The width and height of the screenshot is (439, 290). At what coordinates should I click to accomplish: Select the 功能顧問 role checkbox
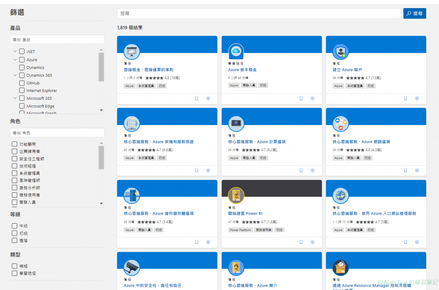tap(15, 144)
